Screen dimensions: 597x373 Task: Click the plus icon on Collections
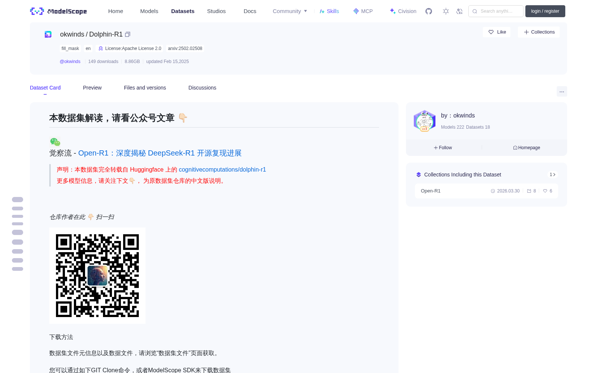click(x=526, y=32)
